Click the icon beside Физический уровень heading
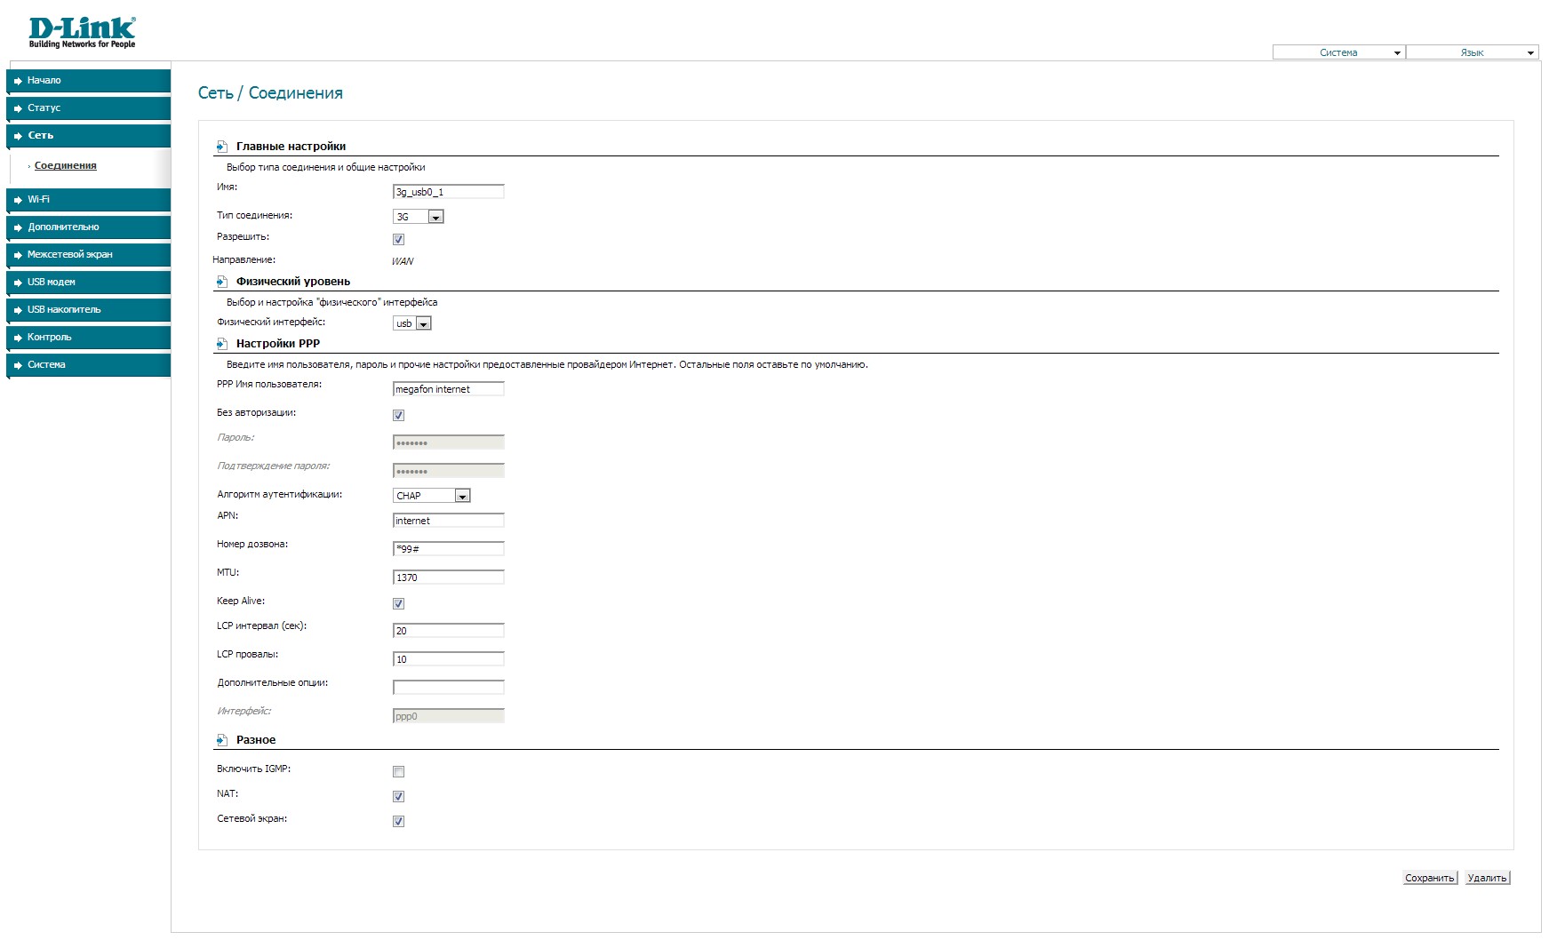 222,282
